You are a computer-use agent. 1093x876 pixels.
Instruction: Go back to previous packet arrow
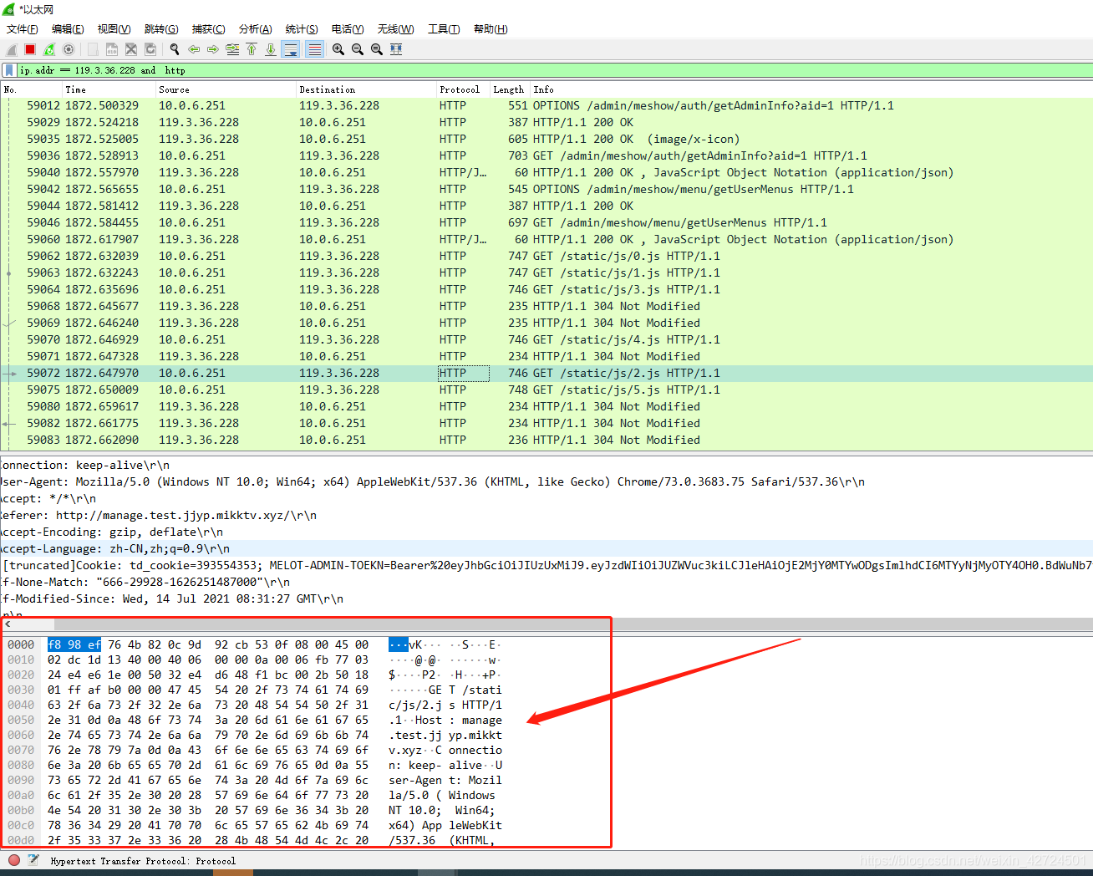click(194, 50)
